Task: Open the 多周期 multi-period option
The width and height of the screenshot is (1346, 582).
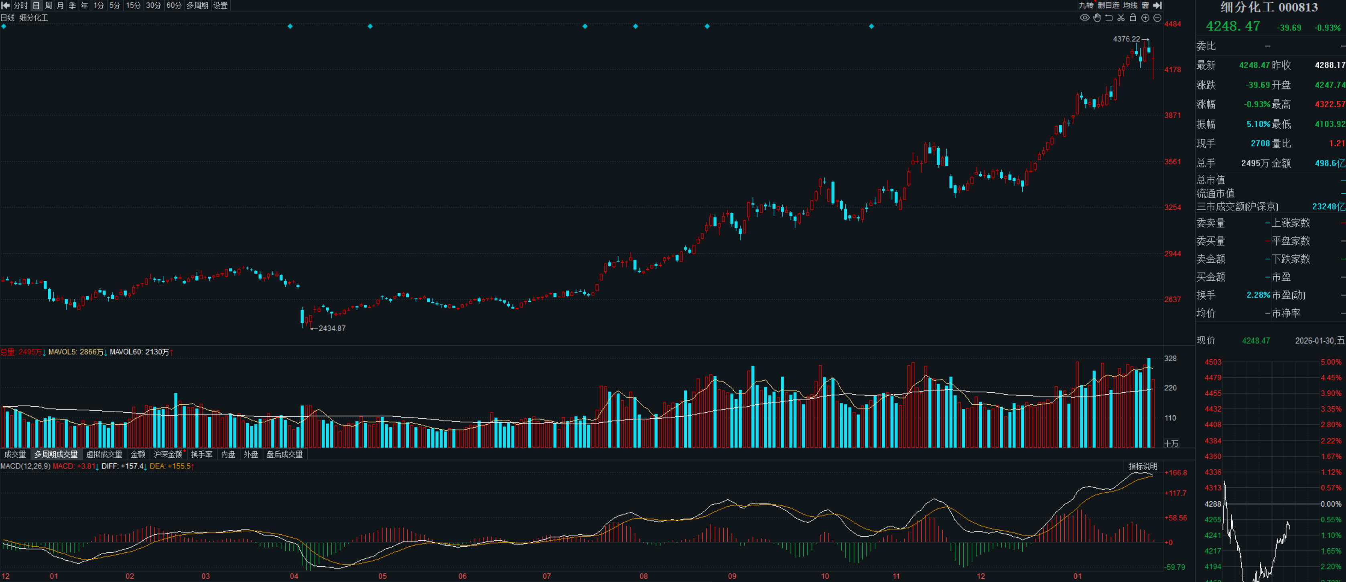Action: pos(197,5)
